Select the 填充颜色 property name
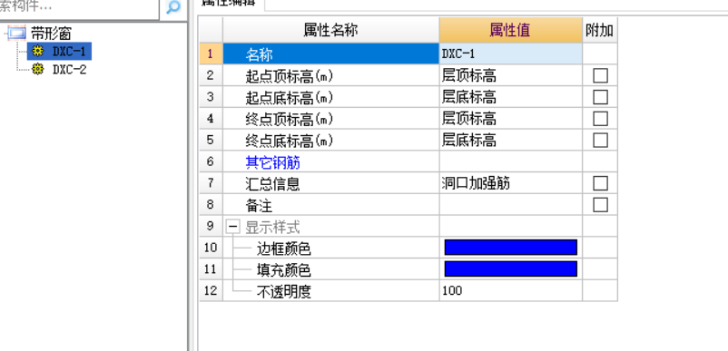 (x=284, y=270)
